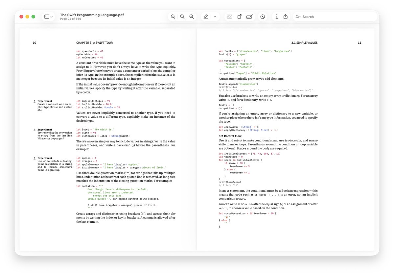Minimize the window with yellow button
Image resolution: width=394 pixels, height=275 pixels.
27,16
